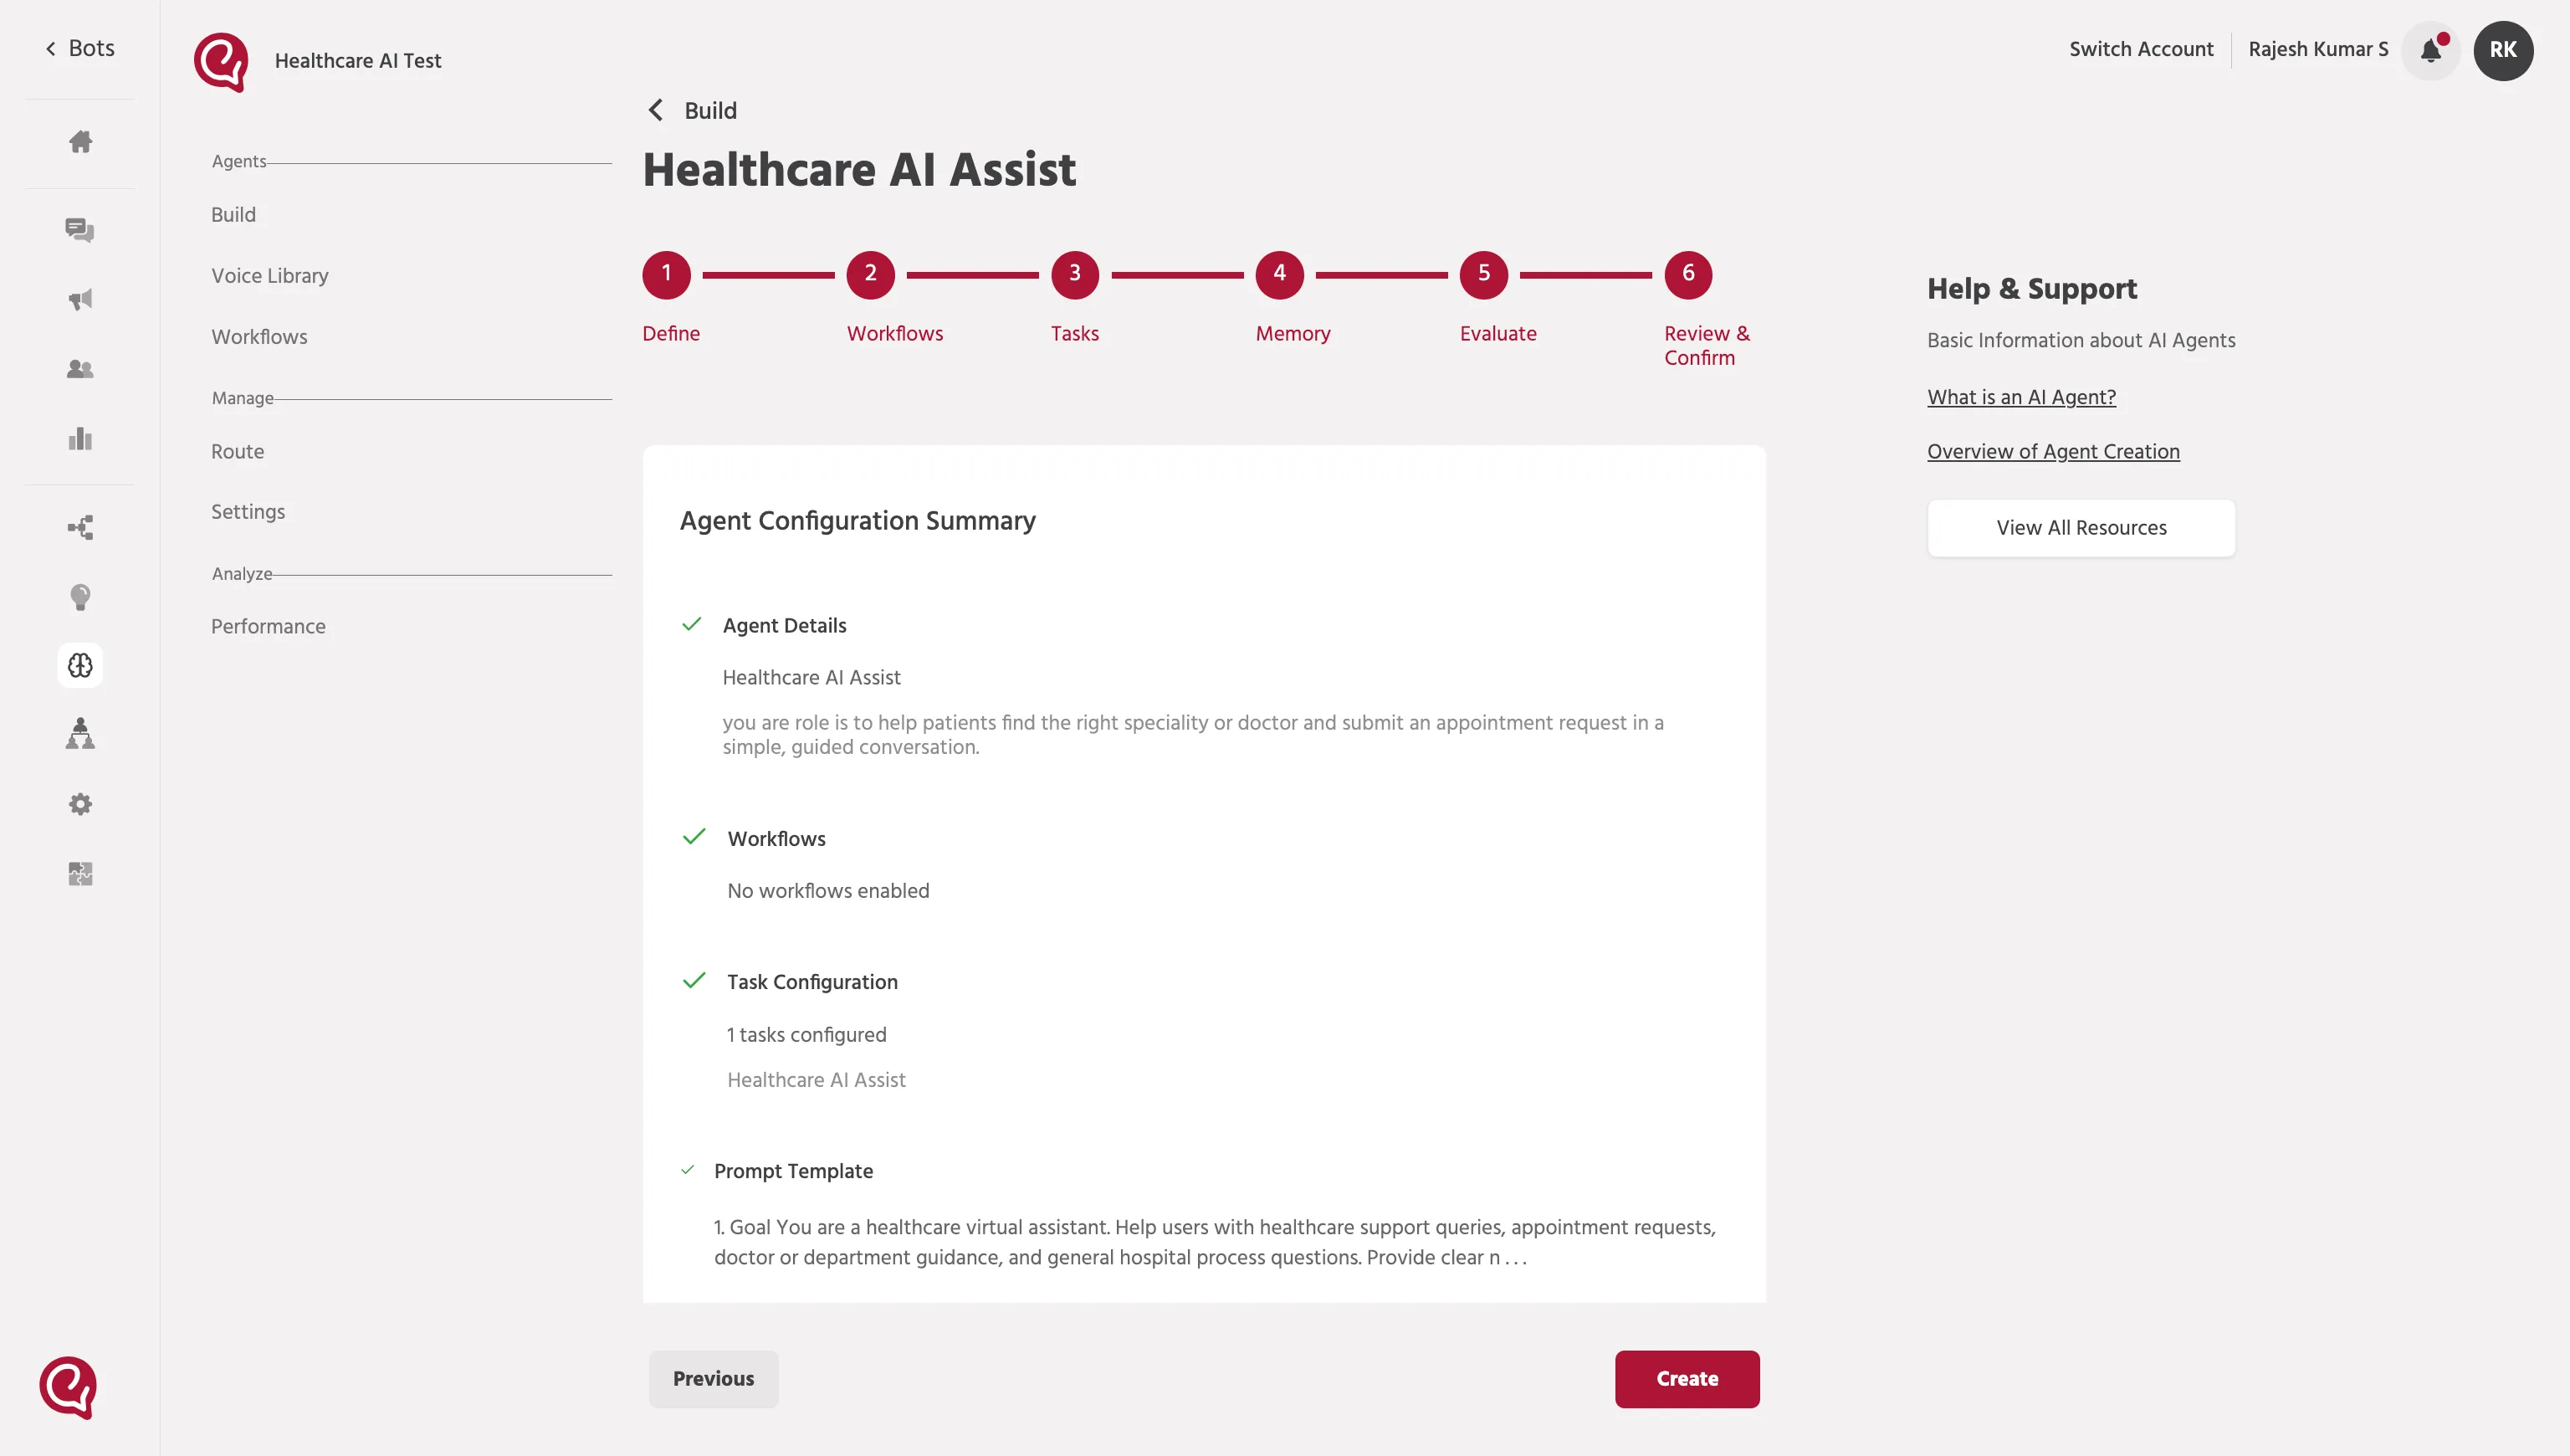
Task: Open the lightbulb sidebar icon
Action: tap(80, 597)
